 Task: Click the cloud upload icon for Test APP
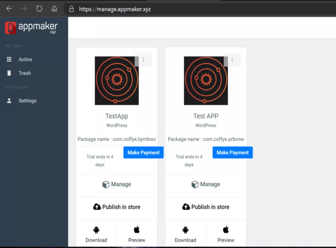pos(186,207)
